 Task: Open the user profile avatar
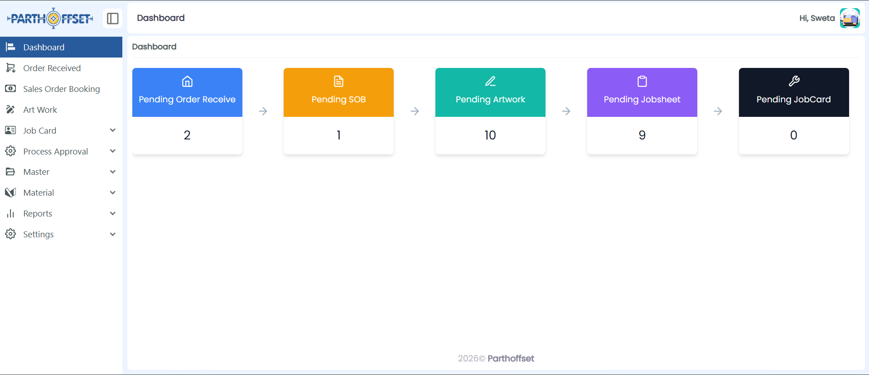850,18
